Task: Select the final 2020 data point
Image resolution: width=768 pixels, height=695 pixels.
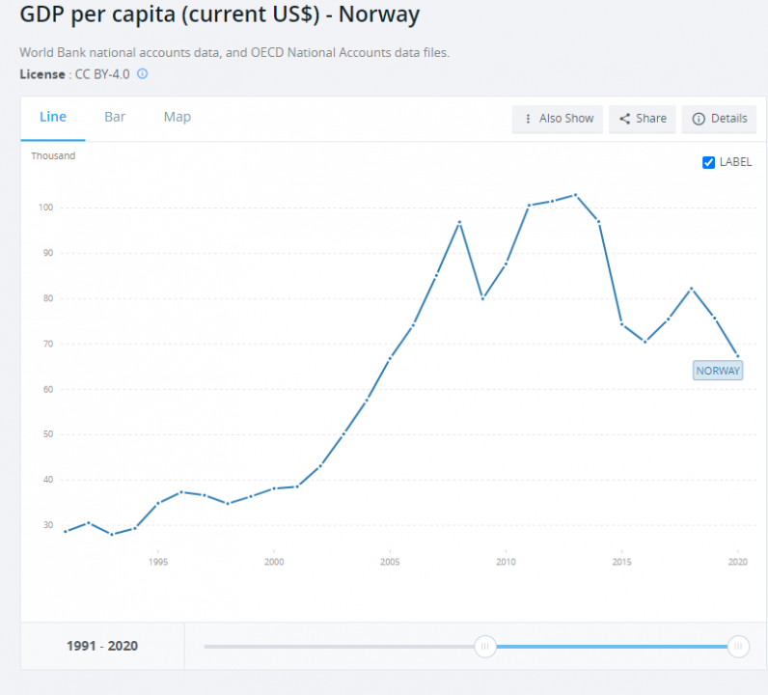Action: coord(738,355)
